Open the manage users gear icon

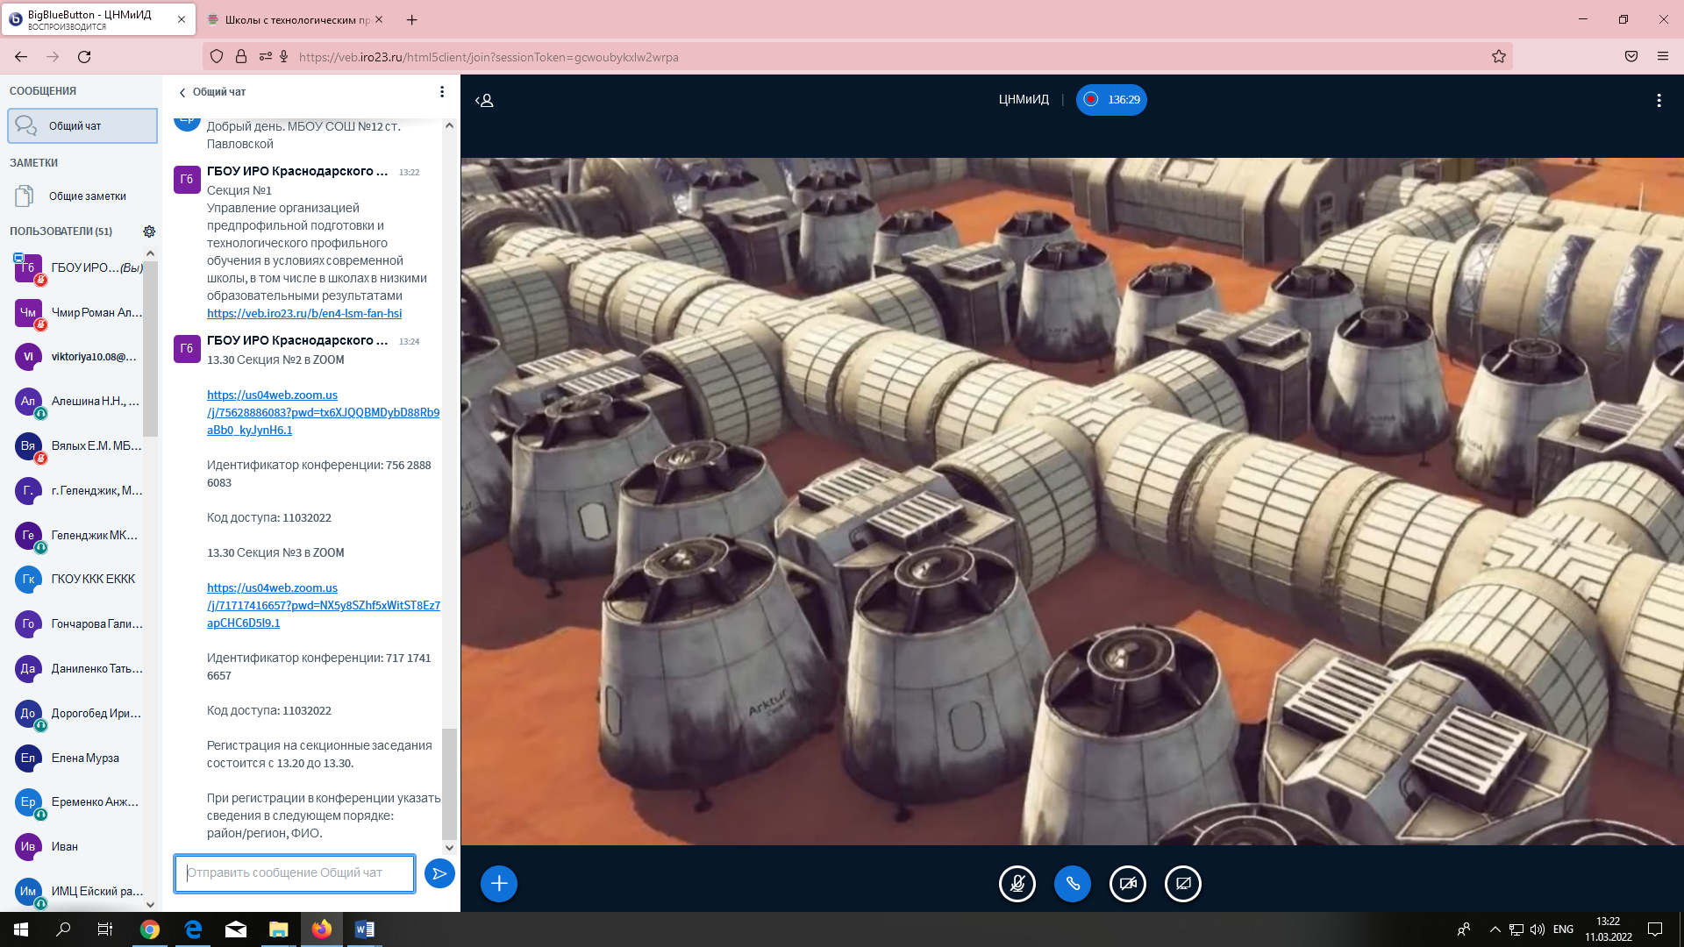click(149, 231)
